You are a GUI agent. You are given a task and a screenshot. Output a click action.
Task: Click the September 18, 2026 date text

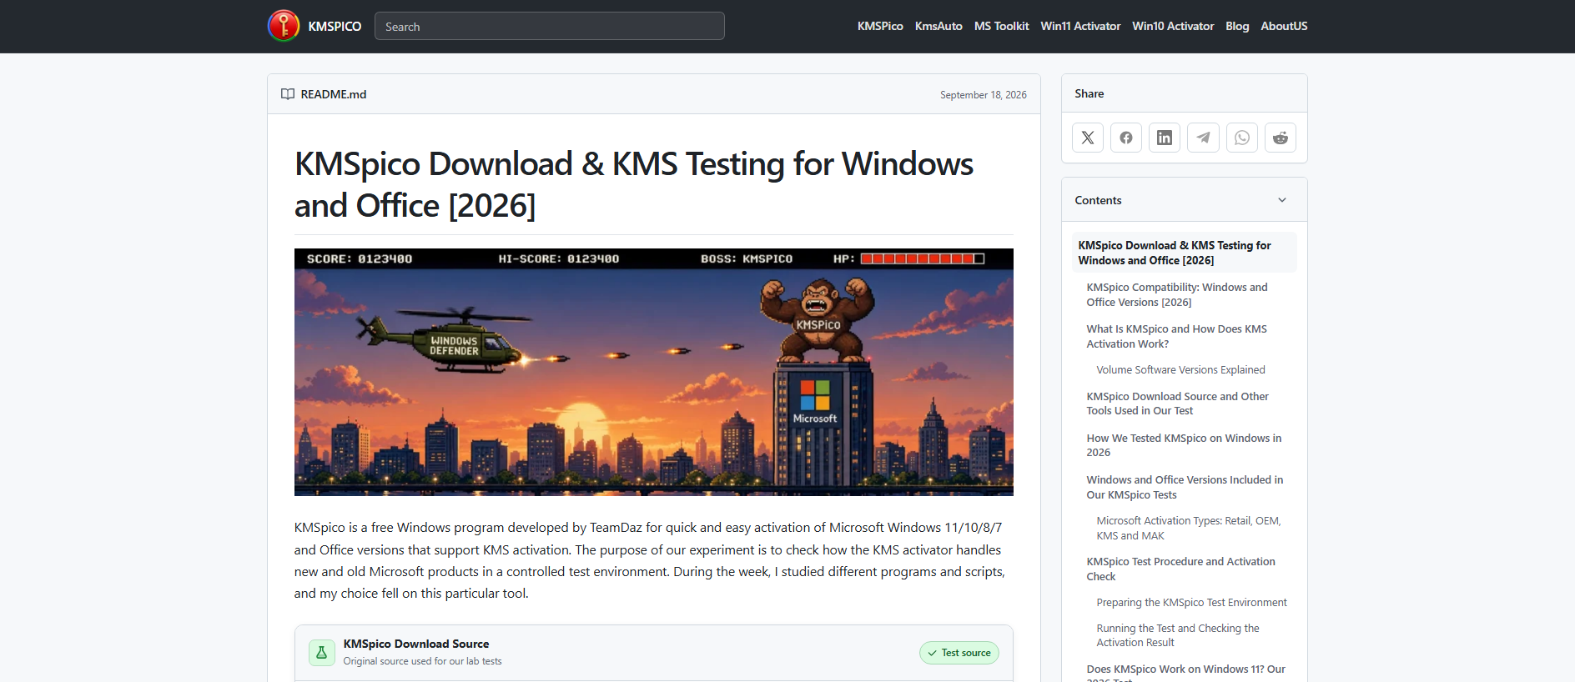point(983,95)
